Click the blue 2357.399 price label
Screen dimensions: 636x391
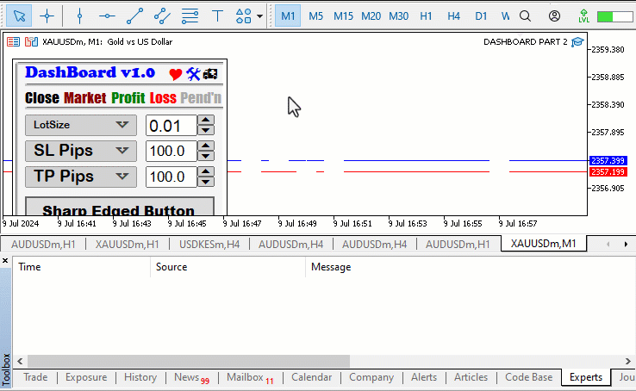pos(608,160)
